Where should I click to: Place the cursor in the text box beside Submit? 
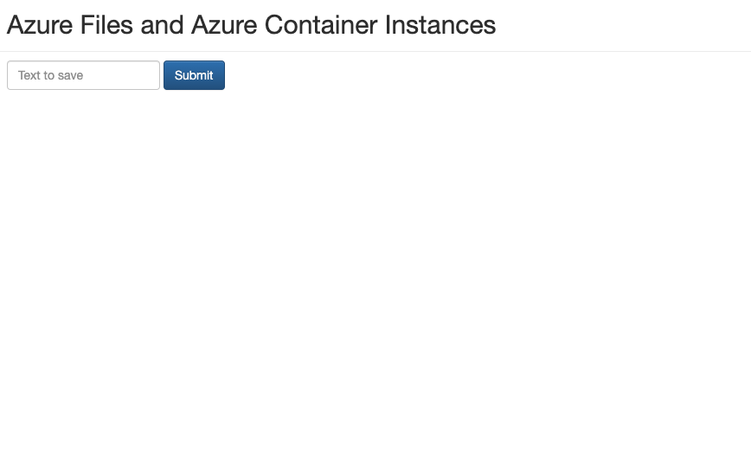(83, 75)
